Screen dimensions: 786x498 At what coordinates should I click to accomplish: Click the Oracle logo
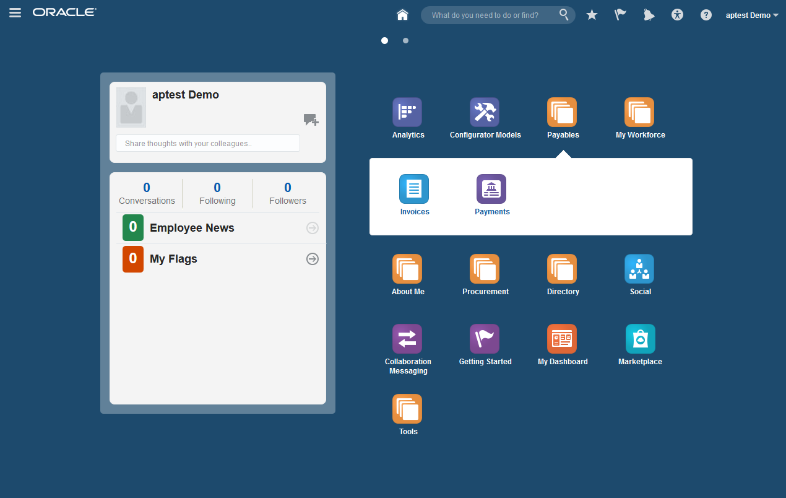[x=64, y=12]
